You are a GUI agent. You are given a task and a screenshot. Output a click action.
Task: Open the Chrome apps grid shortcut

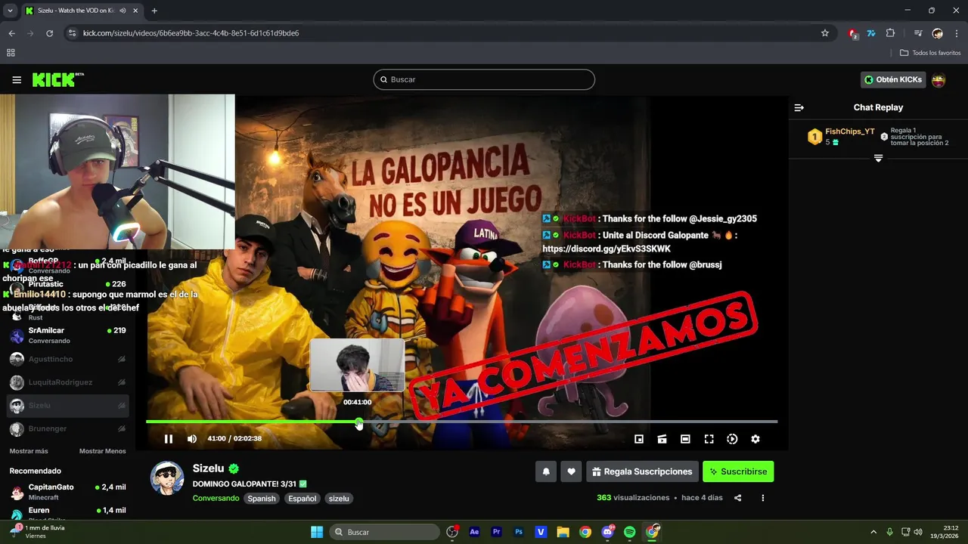pos(11,53)
